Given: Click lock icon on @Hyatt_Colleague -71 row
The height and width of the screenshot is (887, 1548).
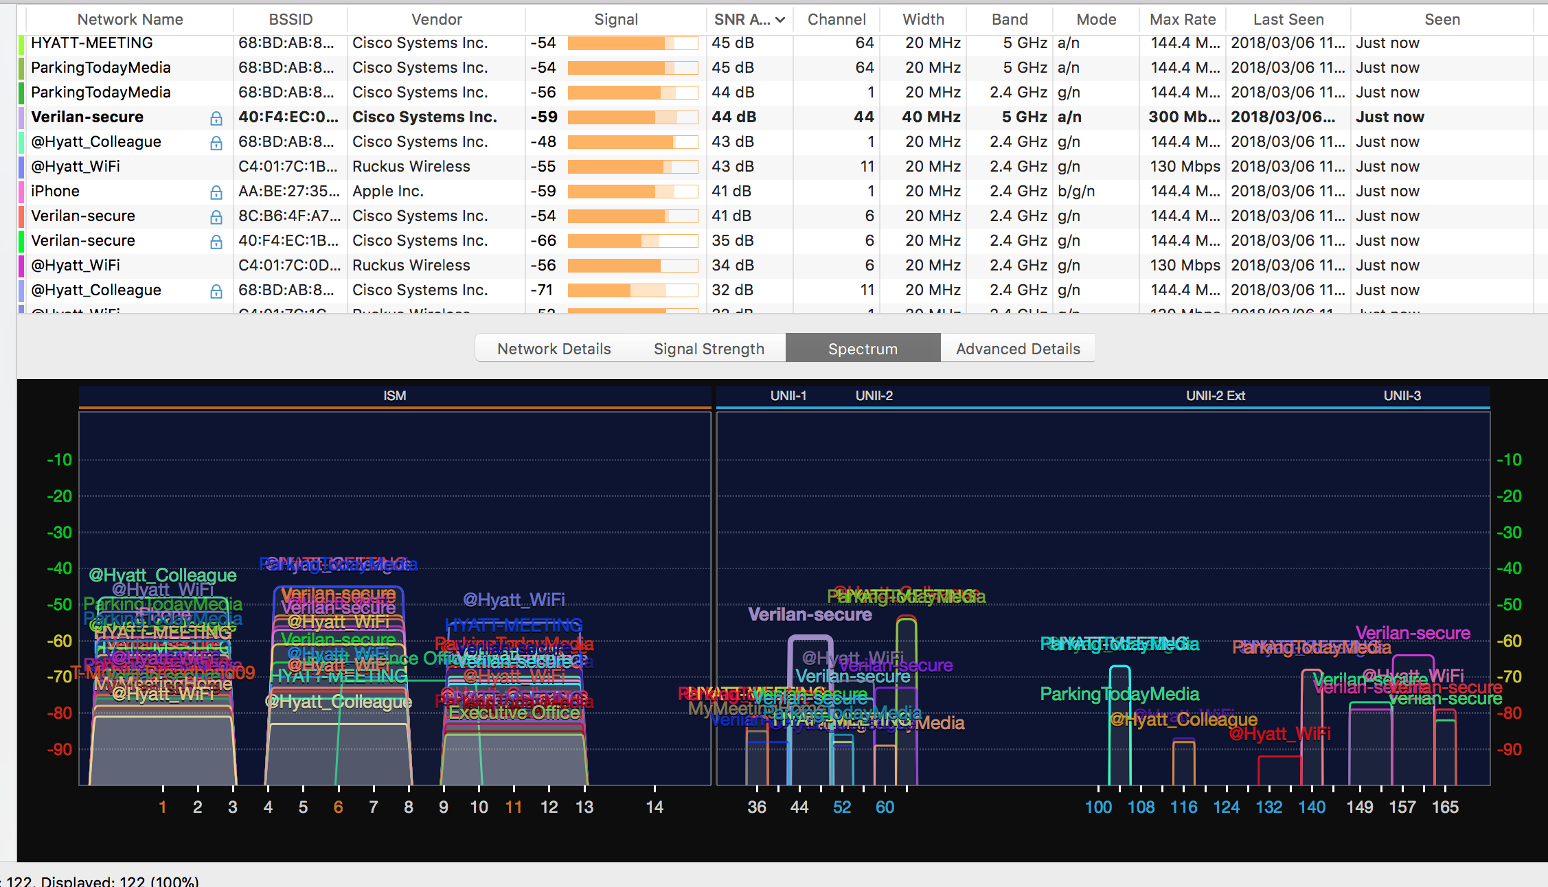Looking at the screenshot, I should point(216,291).
